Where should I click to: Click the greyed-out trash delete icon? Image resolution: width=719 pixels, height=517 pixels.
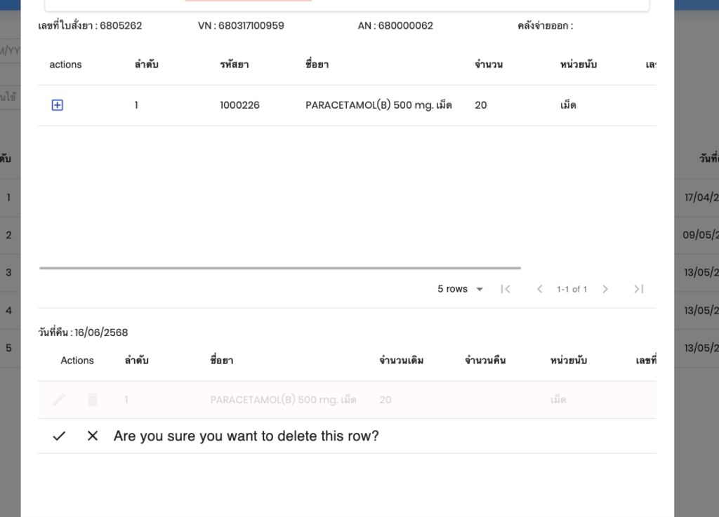(x=93, y=400)
